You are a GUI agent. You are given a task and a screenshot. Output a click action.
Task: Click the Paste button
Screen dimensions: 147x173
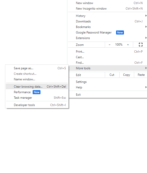[x=141, y=75]
